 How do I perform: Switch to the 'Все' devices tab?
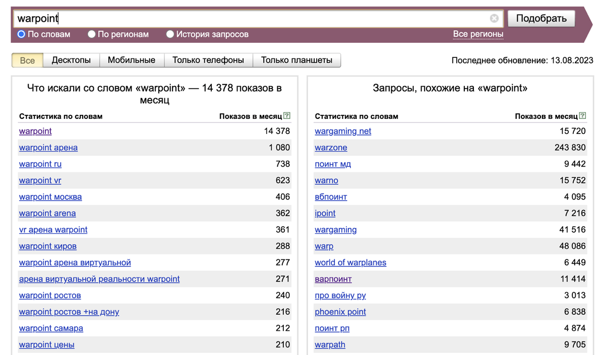[x=27, y=60]
